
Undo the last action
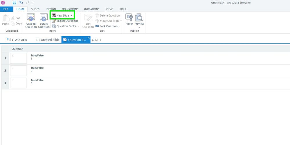coord(21,3)
